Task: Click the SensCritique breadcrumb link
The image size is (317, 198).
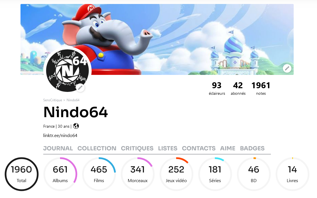Action: tap(53, 100)
